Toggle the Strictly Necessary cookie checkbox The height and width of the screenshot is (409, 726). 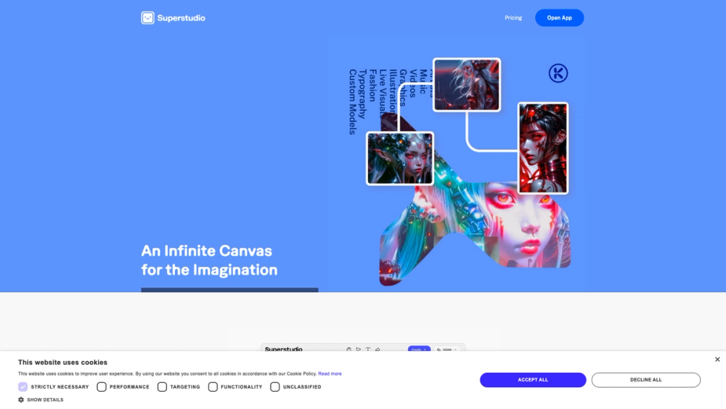click(x=23, y=386)
